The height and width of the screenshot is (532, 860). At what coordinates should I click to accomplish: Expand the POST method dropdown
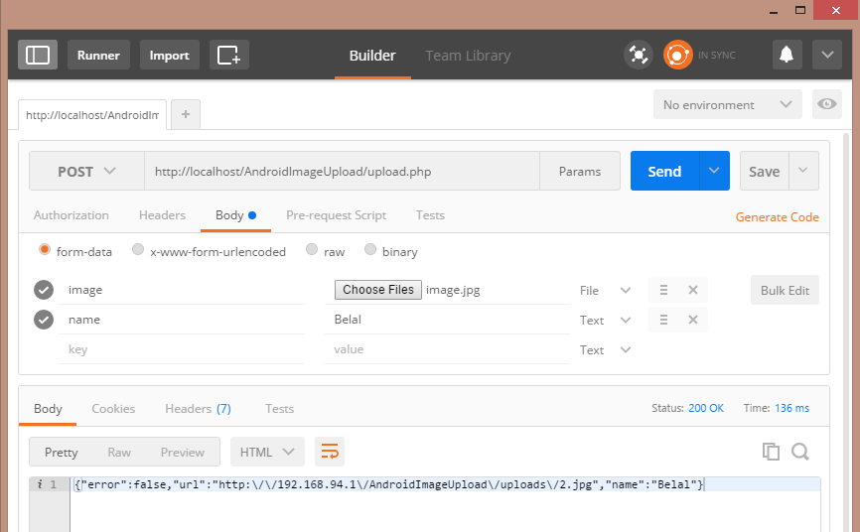(86, 171)
